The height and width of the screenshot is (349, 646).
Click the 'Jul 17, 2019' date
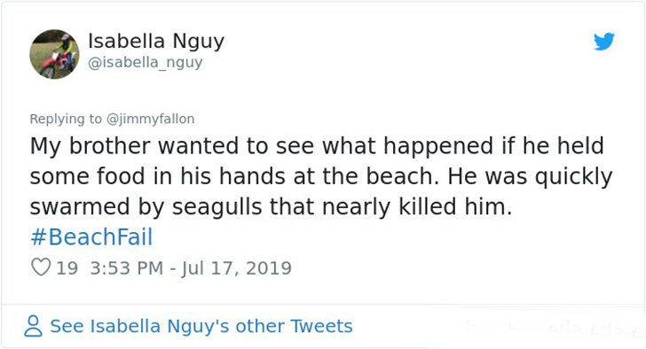tap(236, 268)
